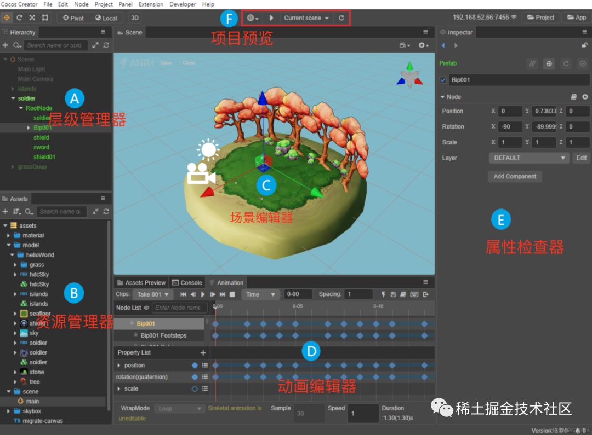Add a new asset in Assets panel
592x435 pixels.
point(5,211)
